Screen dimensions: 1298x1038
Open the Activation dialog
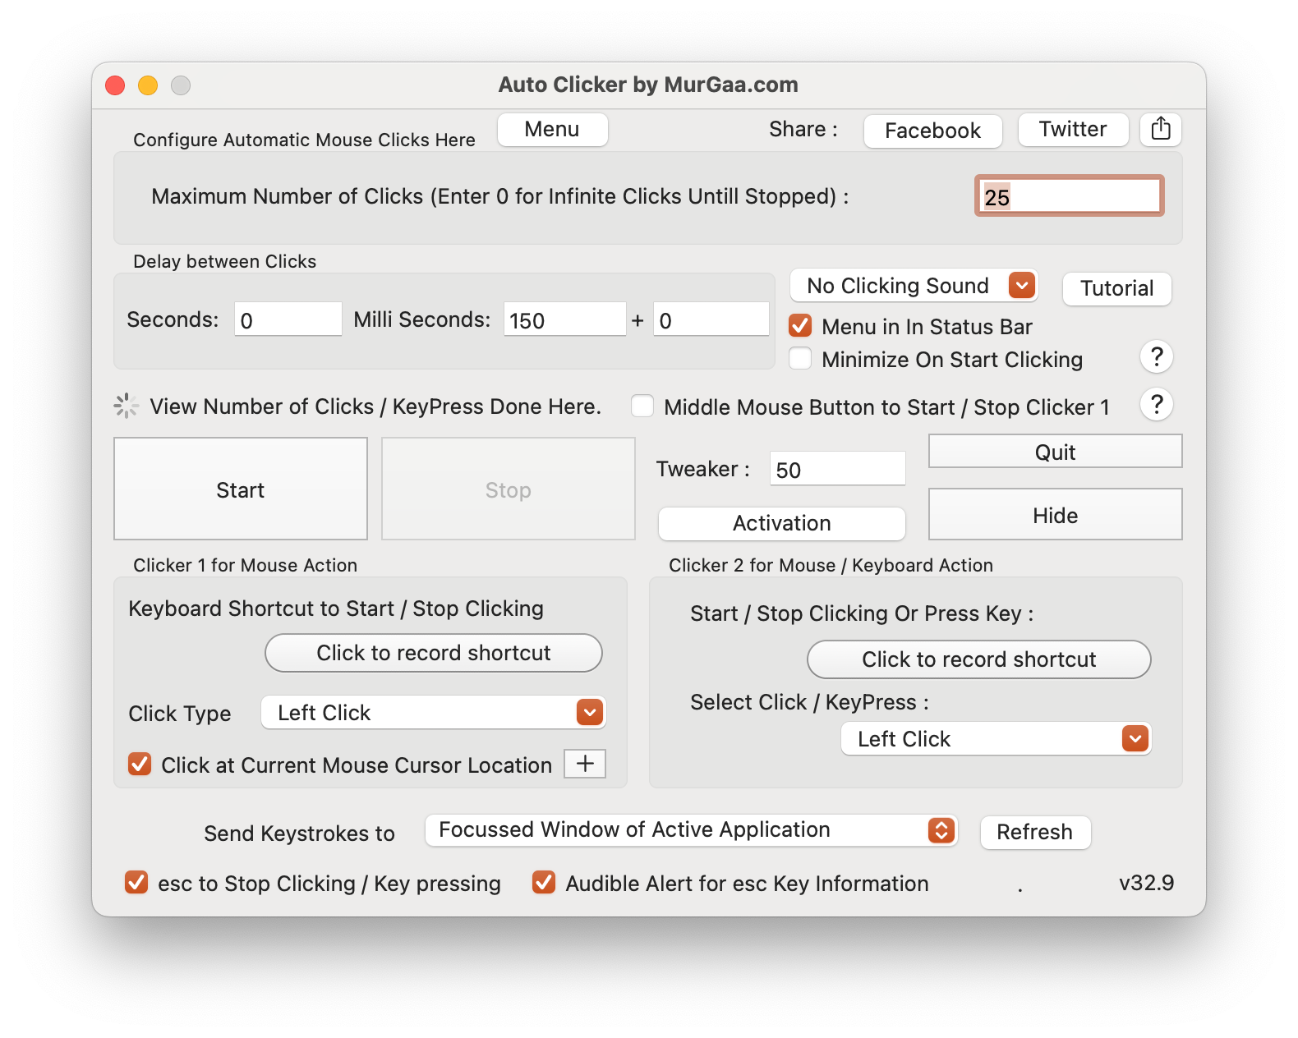pos(782,523)
